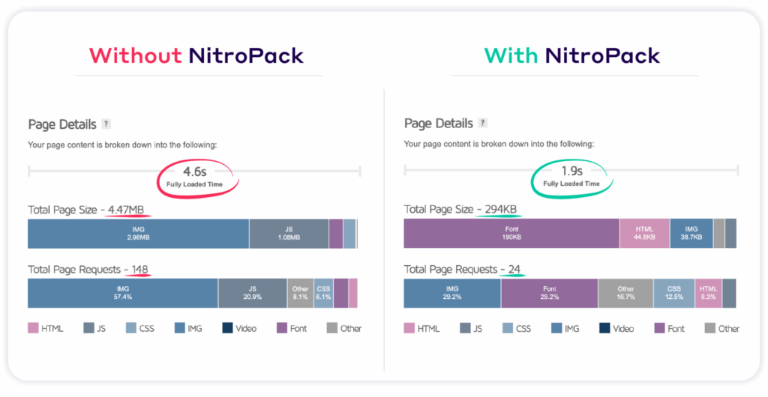The height and width of the screenshot is (397, 768).
Task: Select the IMG 38.7KB page size segment
Action: 691,234
